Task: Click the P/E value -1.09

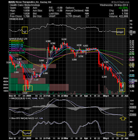Action: [x=59, y=8]
